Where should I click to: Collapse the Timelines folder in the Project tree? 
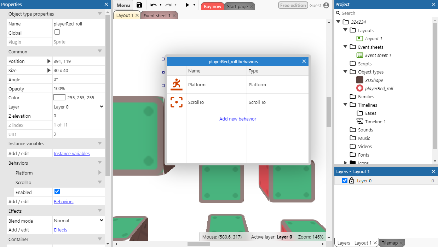pyautogui.click(x=345, y=105)
